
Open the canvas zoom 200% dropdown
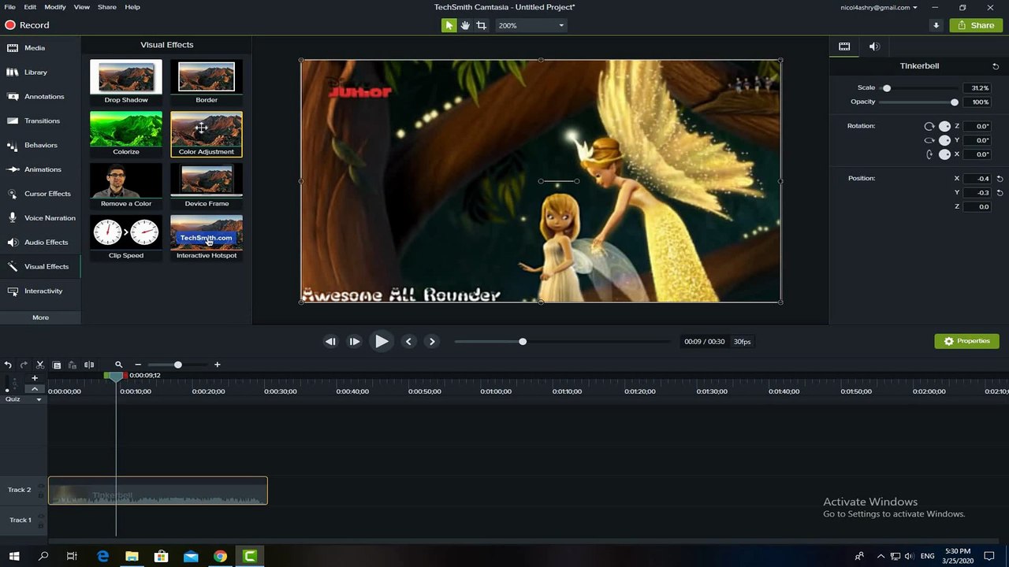click(531, 25)
